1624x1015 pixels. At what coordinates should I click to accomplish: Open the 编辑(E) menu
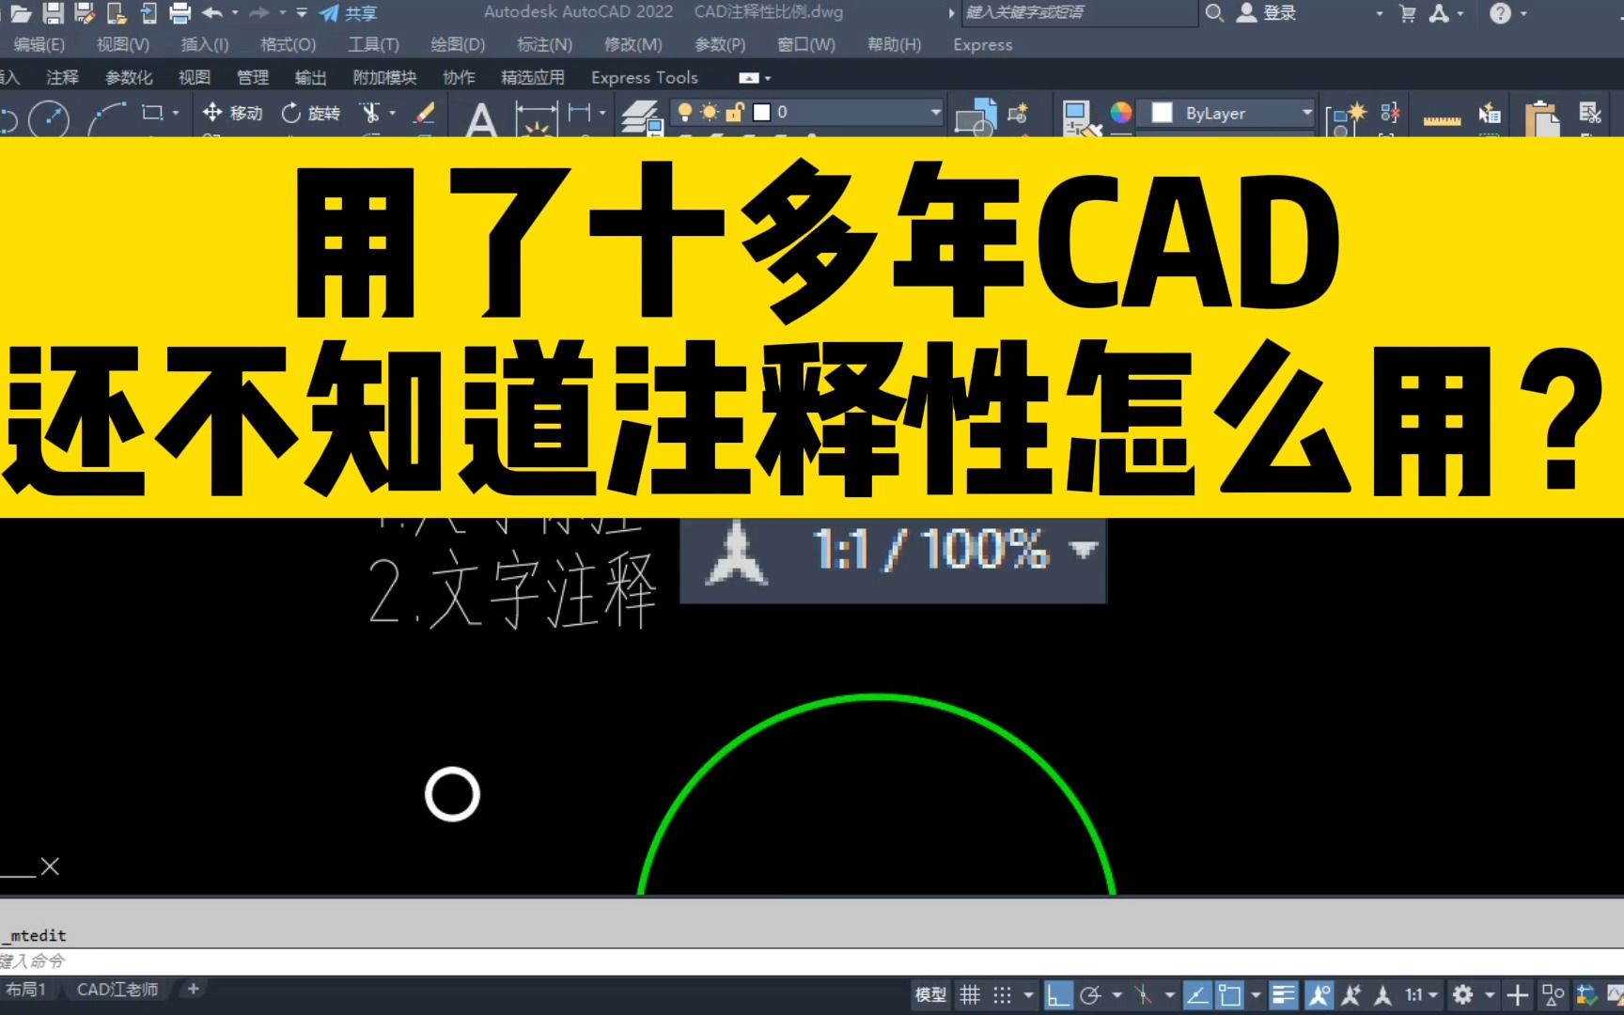[39, 44]
